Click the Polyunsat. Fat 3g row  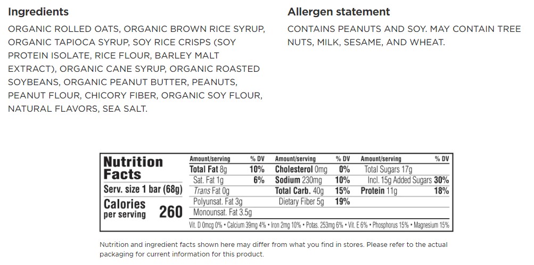[218, 201]
